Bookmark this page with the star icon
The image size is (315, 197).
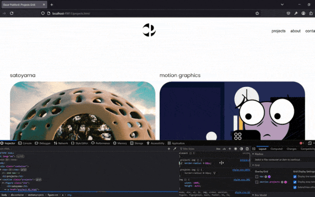click(x=257, y=13)
